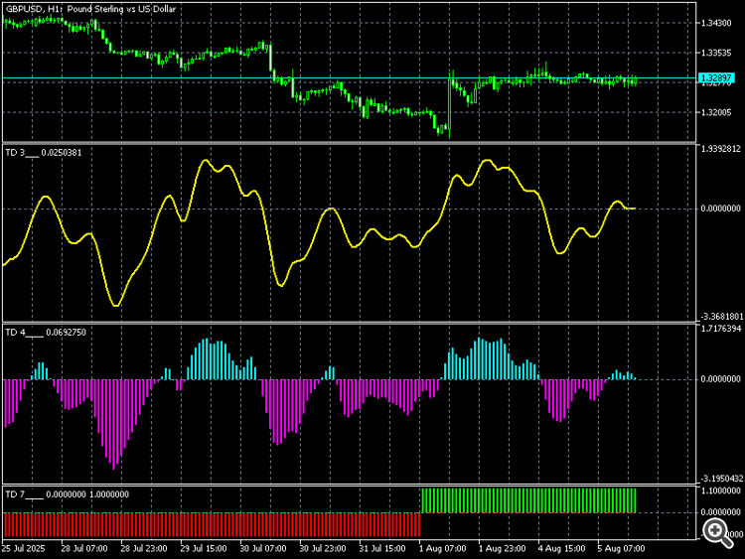Click the TD 7 indicator label
Image resolution: width=745 pixels, height=559 pixels.
[x=24, y=494]
